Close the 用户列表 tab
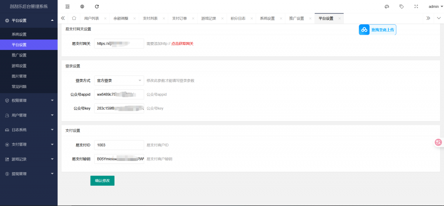444x206 pixels. click(x=105, y=18)
